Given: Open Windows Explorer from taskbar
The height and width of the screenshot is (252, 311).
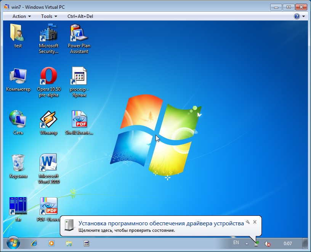Looking at the screenshot, I should [x=69, y=243].
